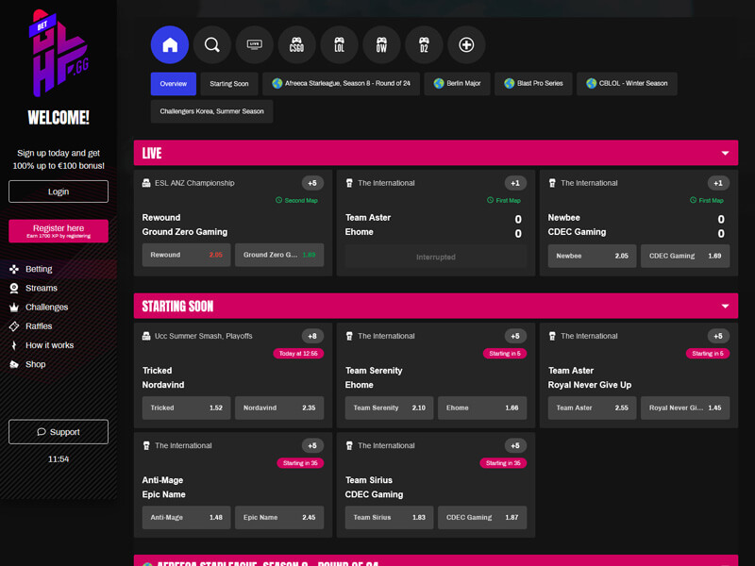Screen dimensions: 755x566
Task: Click the Royal Never Give Up team name
Action: pos(589,385)
